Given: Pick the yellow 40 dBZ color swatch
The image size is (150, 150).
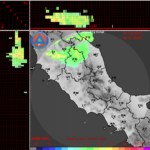Looking at the screenshot, I should pyautogui.click(x=109, y=148).
